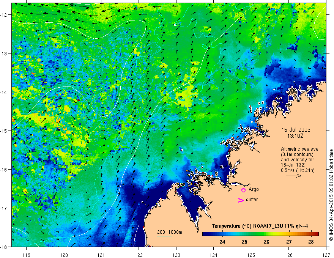Image resolution: width=334 pixels, height=258 pixels.
Task: Click the "0.5m/s (1kt 24h)" scale label
Action: 298,170
